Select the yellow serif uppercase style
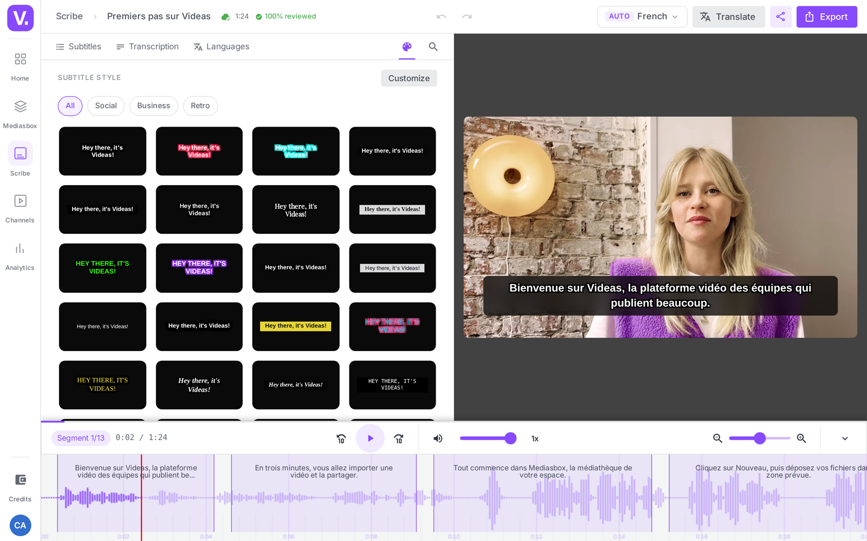 click(102, 385)
